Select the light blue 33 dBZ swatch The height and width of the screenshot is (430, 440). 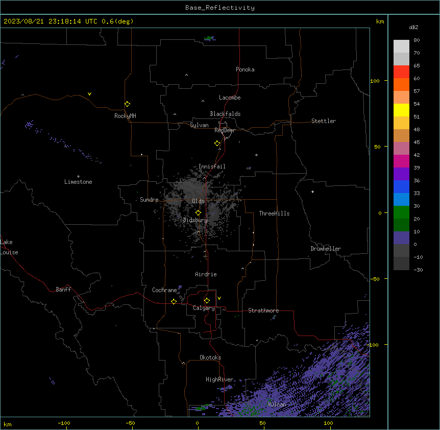click(x=401, y=199)
